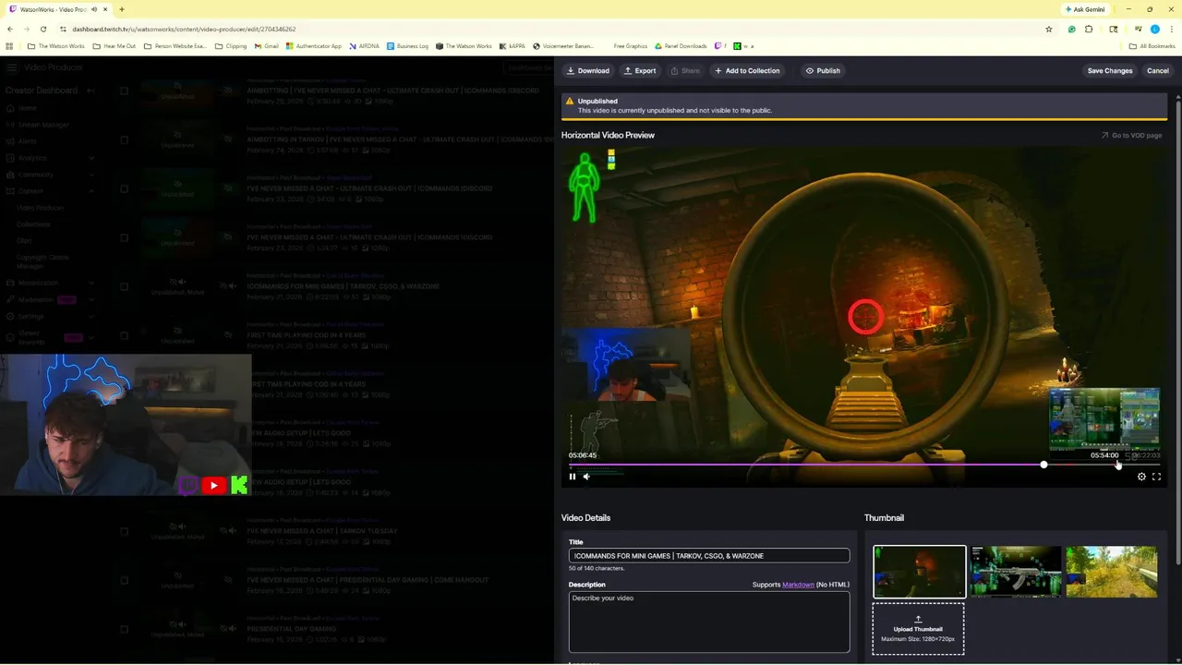Open All Bookmarks folder
1182x665 pixels.
[1152, 46]
